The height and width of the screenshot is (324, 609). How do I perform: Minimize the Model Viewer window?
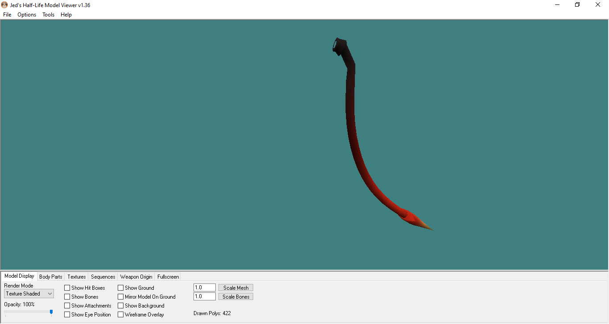[x=557, y=5]
